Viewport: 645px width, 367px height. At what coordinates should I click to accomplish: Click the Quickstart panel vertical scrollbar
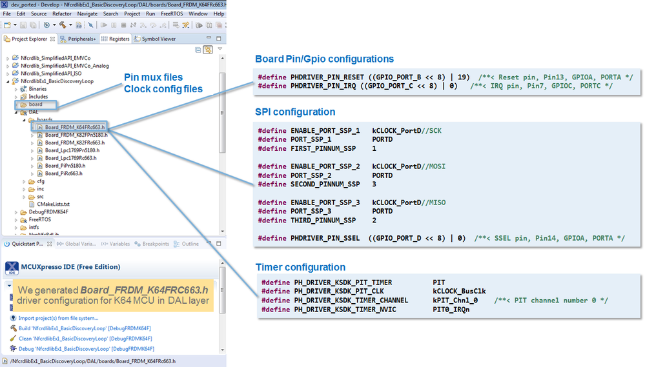[222, 290]
